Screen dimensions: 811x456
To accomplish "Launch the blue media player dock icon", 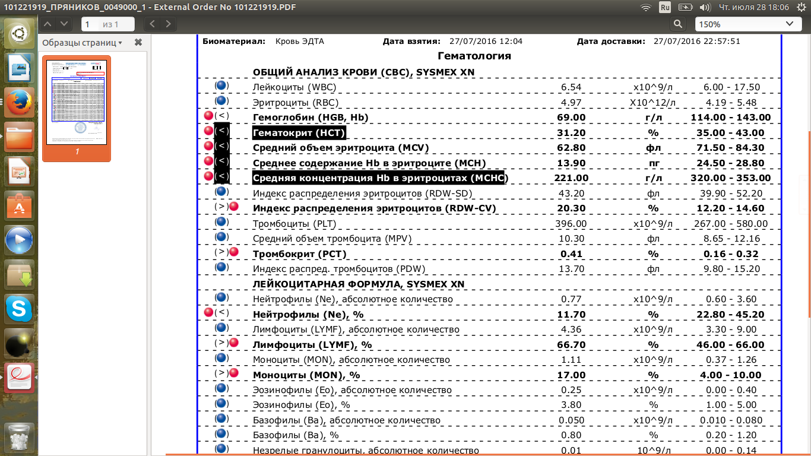I will point(20,240).
